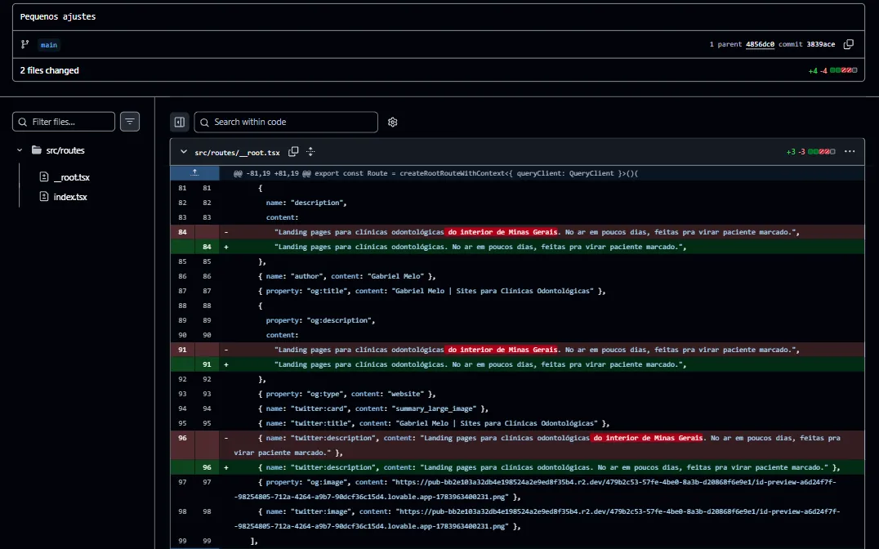
Task: Click the git branch icon beside main
Action: click(x=25, y=44)
